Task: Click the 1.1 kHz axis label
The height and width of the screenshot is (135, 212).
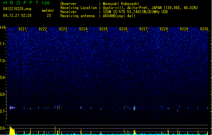Action: [3, 44]
